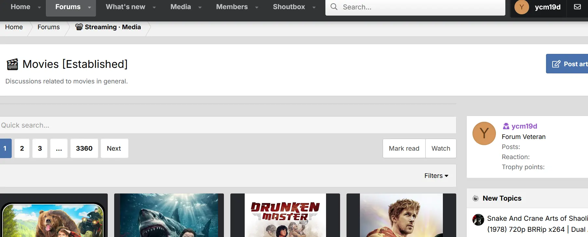
Task: Click the large Y avatar in sidebar
Action: (484, 133)
